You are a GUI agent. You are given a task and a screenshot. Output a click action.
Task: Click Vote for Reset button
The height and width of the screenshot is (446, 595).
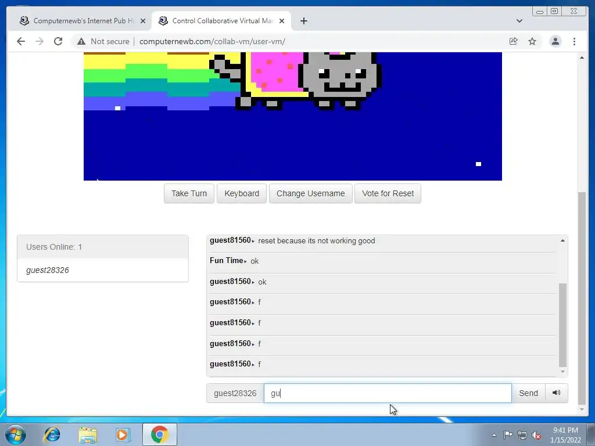coord(388,193)
